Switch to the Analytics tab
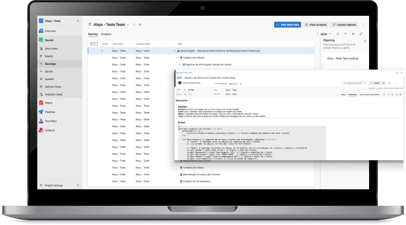This screenshot has width=406, height=225. [106, 34]
